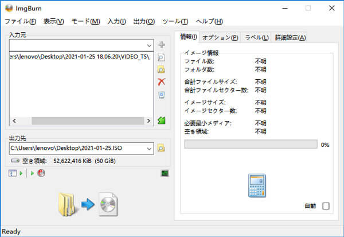
Task: Click the フォルダ数 label
Action: tap(199, 69)
